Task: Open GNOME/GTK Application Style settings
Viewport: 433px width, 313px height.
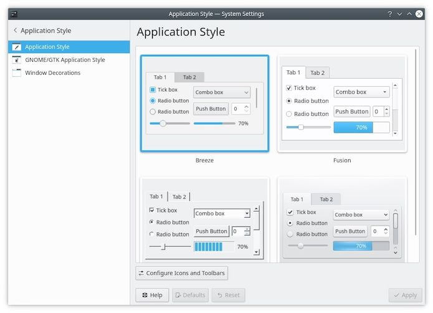Action: 69,60
